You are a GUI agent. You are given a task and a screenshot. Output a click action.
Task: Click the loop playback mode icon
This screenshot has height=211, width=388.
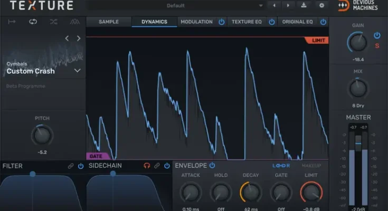click(33, 22)
